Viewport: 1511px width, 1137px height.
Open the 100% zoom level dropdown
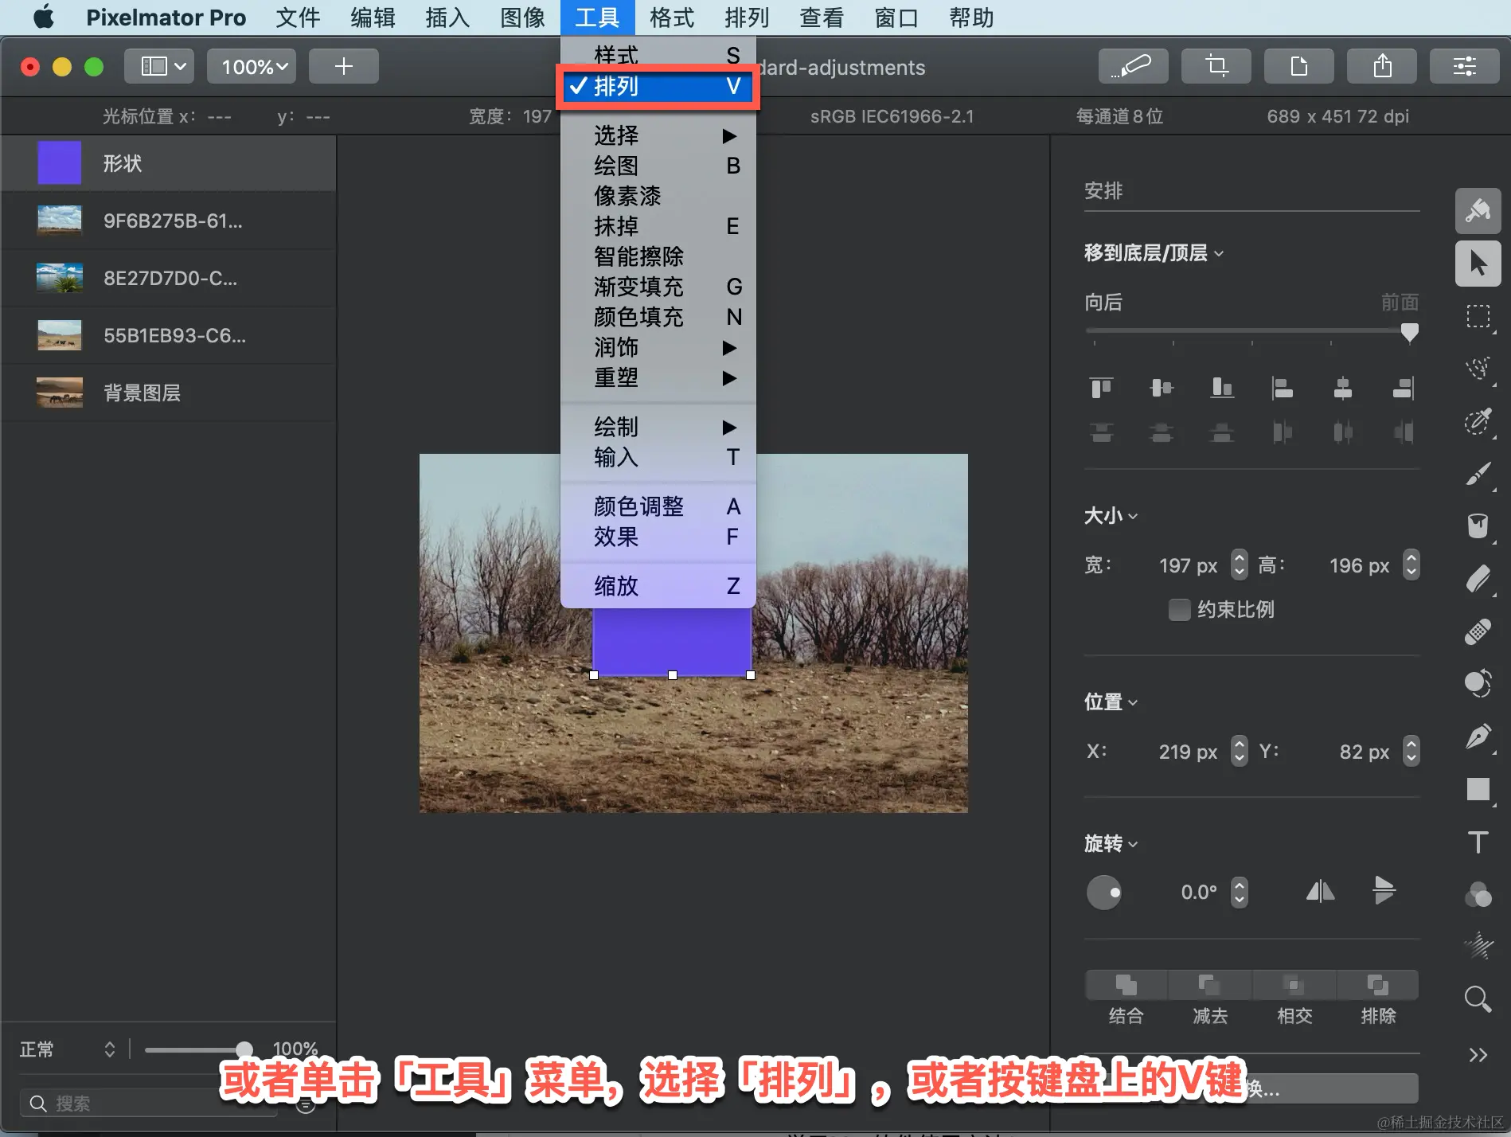coord(252,66)
